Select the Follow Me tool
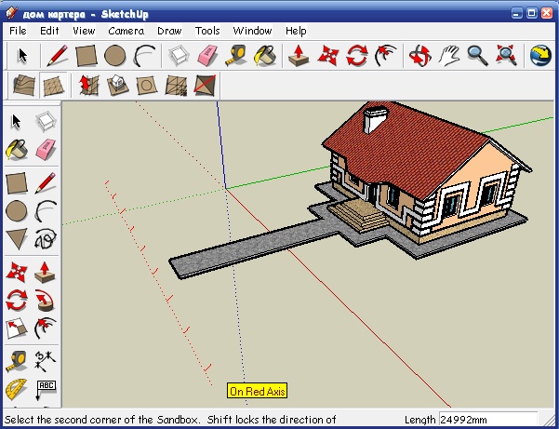 [45, 301]
